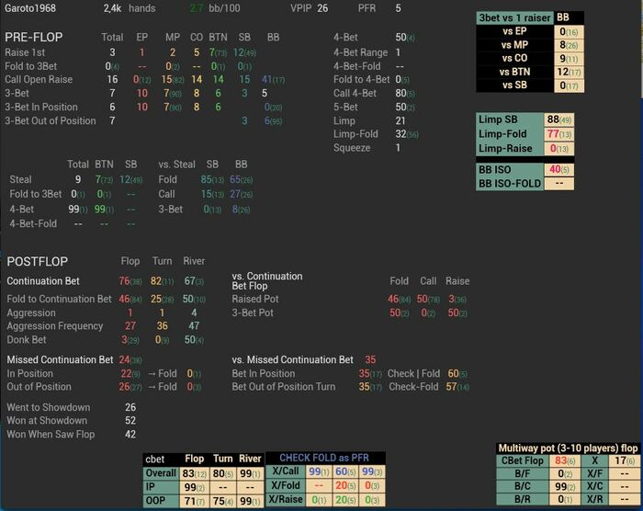
Task: Click the PRE-FLOP section heading
Action: click(x=34, y=38)
